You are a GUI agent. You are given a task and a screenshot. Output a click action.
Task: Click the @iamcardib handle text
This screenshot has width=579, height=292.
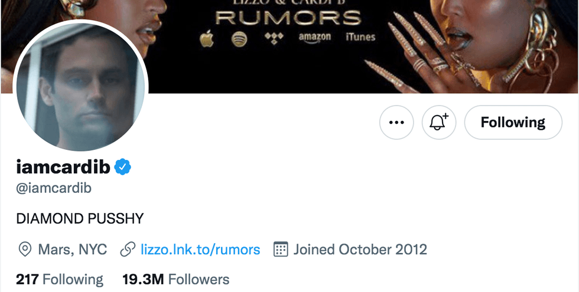point(54,188)
